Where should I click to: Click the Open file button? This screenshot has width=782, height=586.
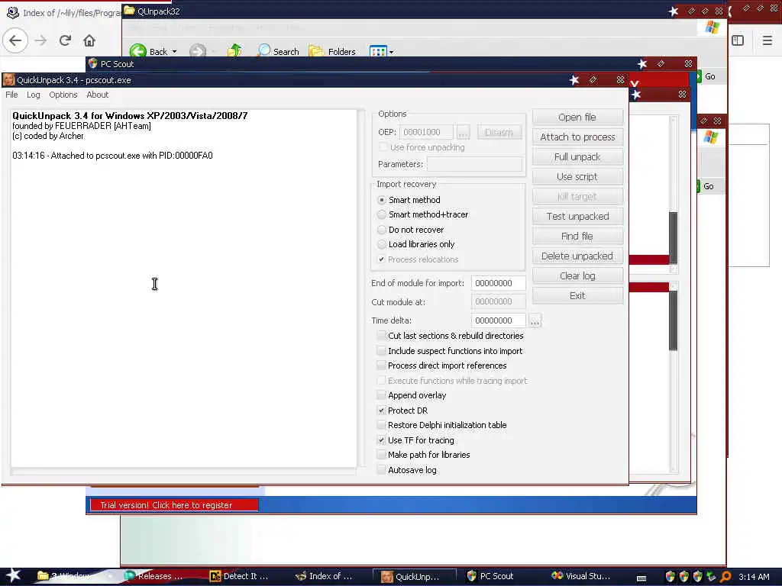point(577,117)
